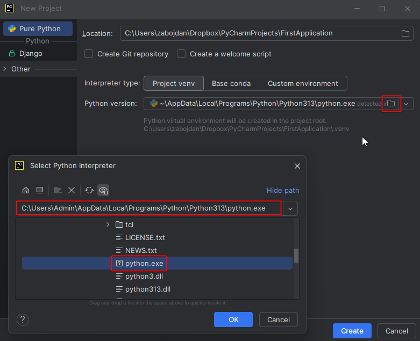Viewport: 420px width, 341px height.
Task: Select the Pure Python project type
Action: 38,28
